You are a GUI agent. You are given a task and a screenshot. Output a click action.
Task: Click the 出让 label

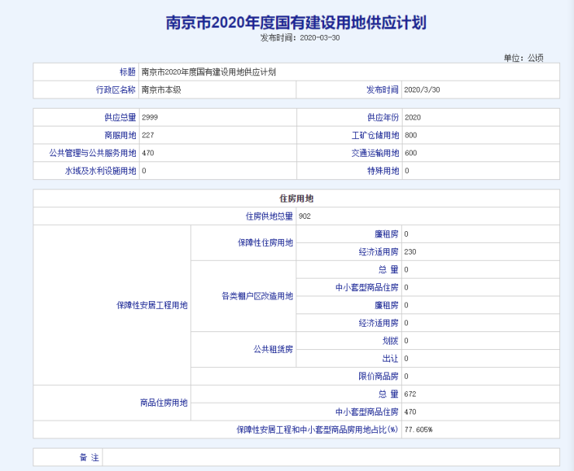click(390, 358)
